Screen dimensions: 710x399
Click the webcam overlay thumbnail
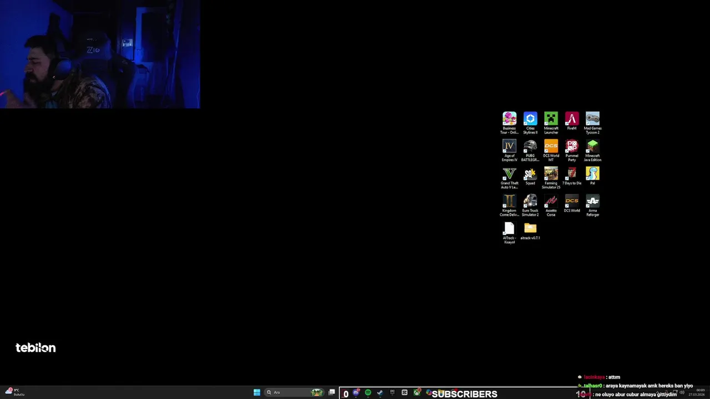(x=100, y=54)
